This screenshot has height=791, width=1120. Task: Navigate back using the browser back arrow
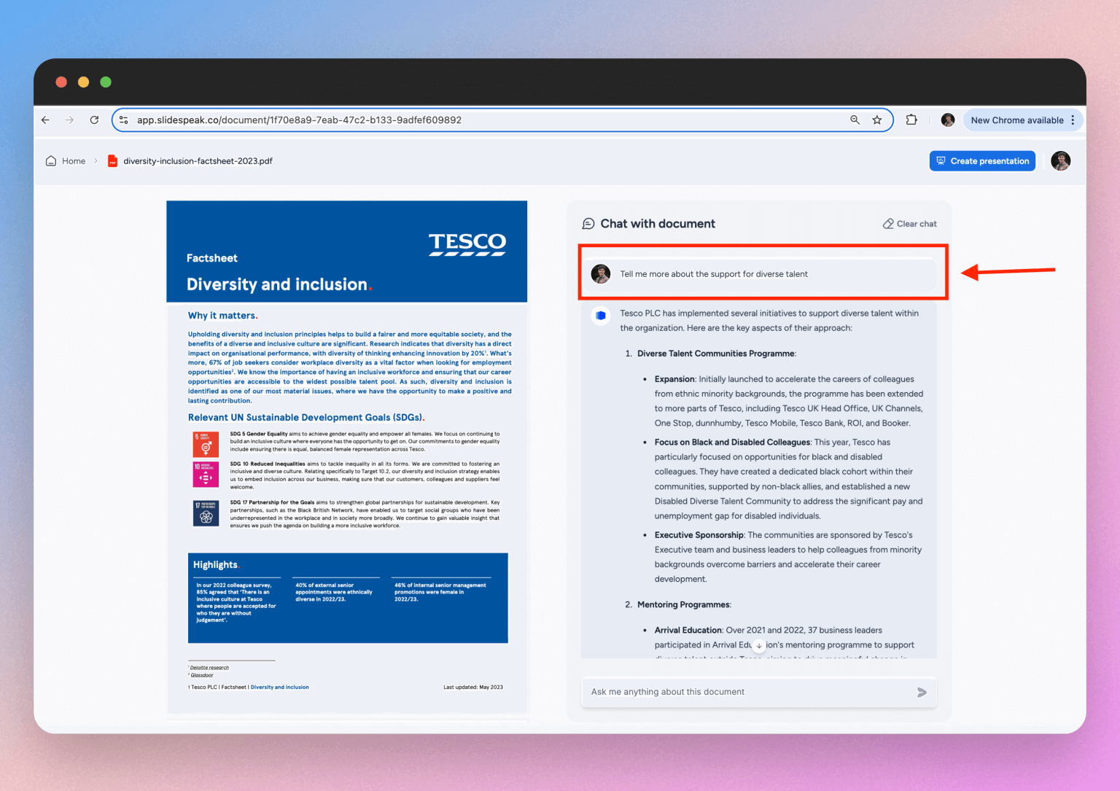(x=45, y=120)
